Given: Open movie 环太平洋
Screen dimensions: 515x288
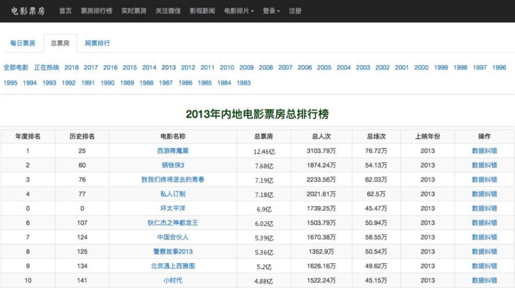Looking at the screenshot, I should (173, 208).
